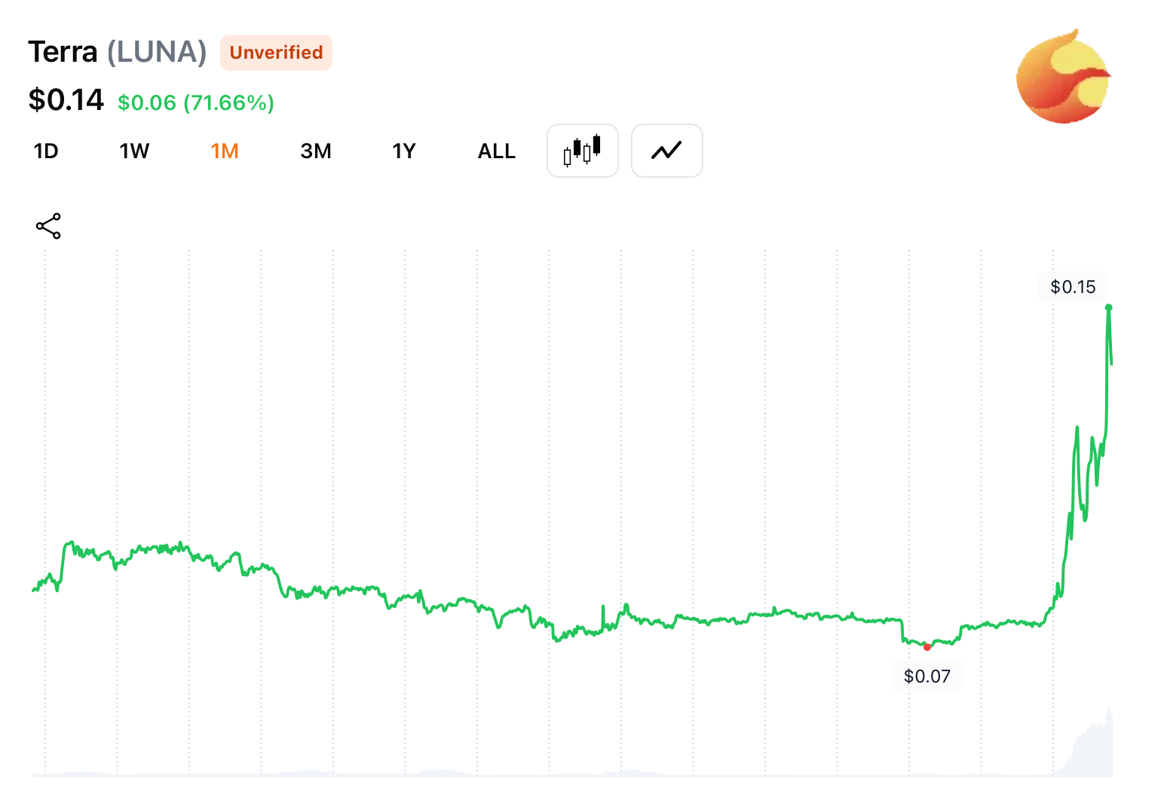
Task: Switch to candlestick chart view
Action: 583,151
